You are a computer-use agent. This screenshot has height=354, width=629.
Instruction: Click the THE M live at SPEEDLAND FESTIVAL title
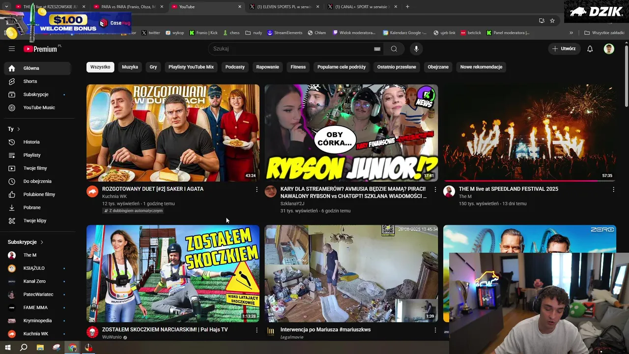click(509, 189)
